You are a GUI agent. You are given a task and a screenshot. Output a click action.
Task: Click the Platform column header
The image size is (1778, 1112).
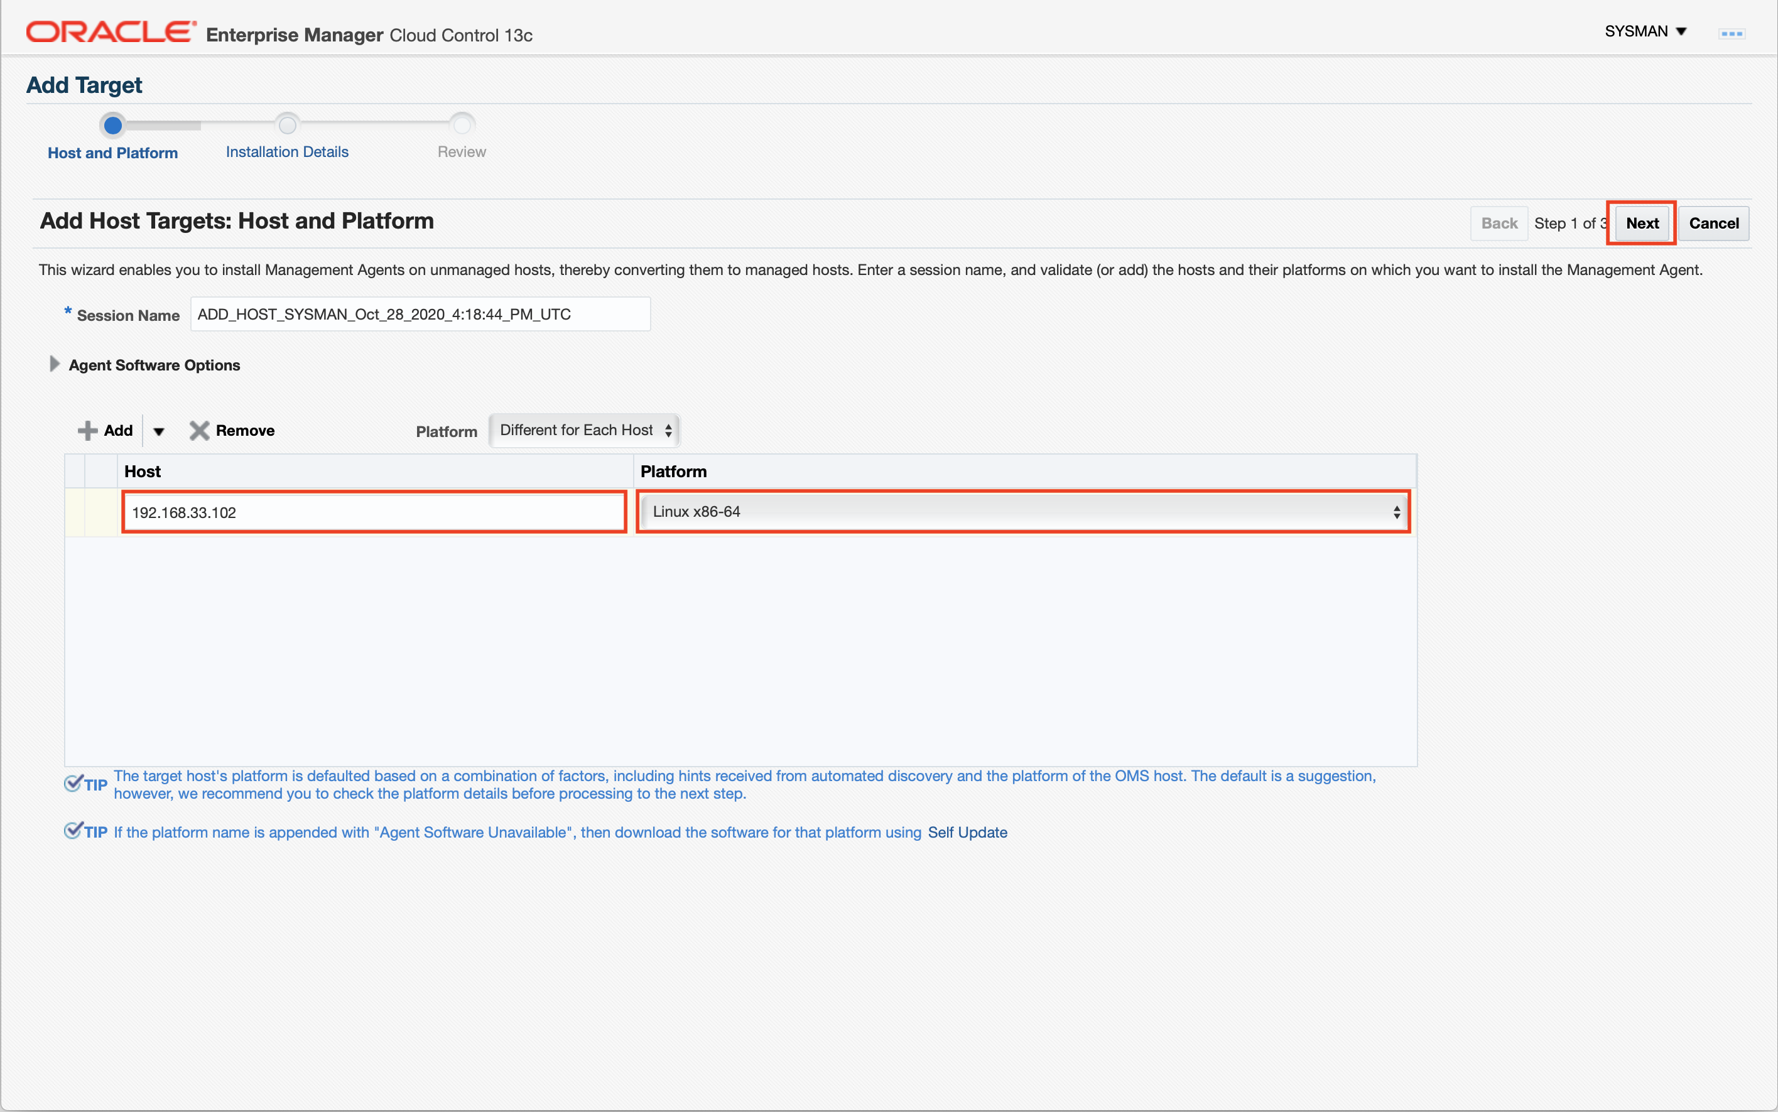click(x=1025, y=472)
